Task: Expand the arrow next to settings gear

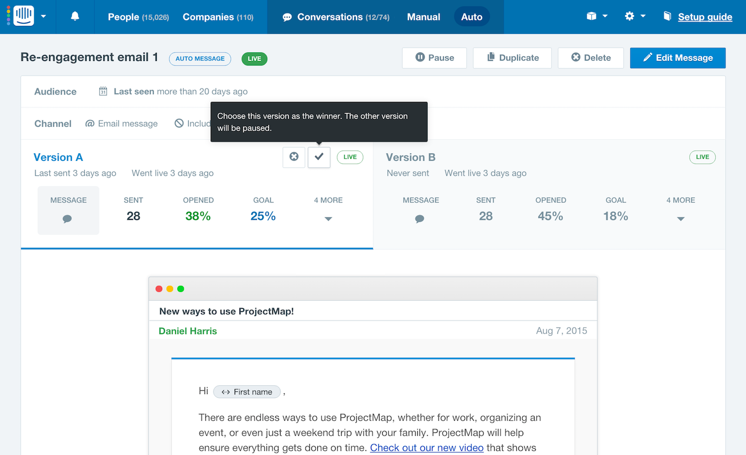Action: (x=643, y=16)
